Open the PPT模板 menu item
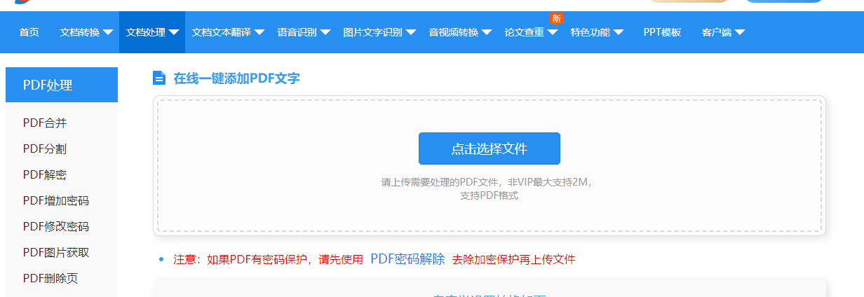The image size is (864, 297). 662,32
